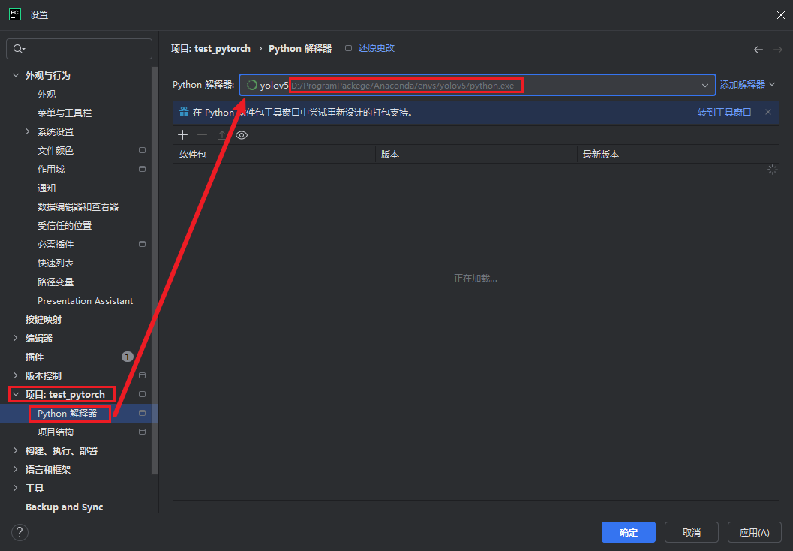Click the remove package minus icon

coord(202,135)
